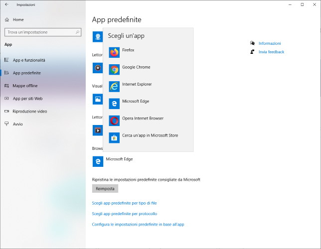Select Internet Explorer label in list
Screen dimensions: 321x249
[x=137, y=84]
